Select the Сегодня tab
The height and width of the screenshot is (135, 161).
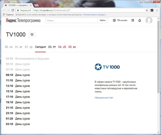40,47
